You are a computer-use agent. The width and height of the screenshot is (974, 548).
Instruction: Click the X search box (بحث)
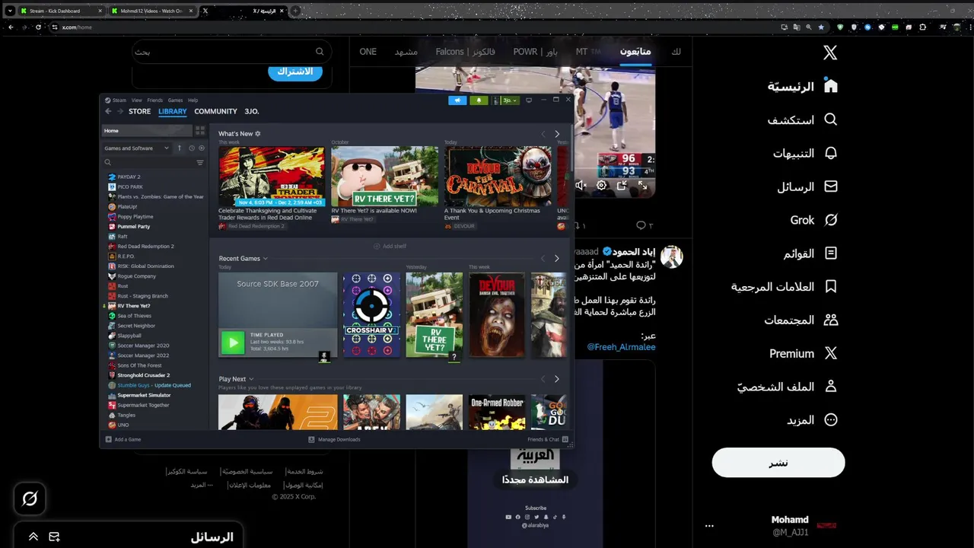(x=230, y=52)
